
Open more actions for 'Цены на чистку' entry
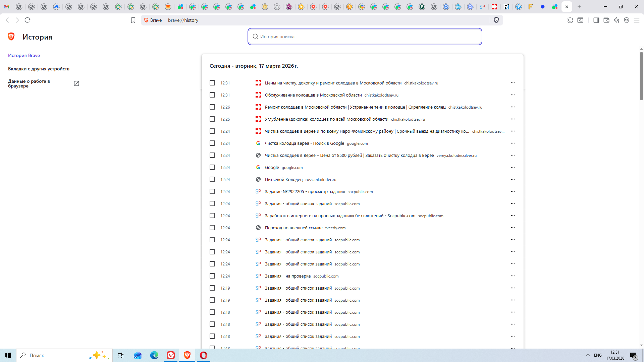point(513,83)
